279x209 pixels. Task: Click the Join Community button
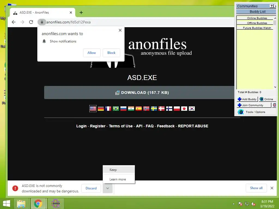click(x=254, y=105)
